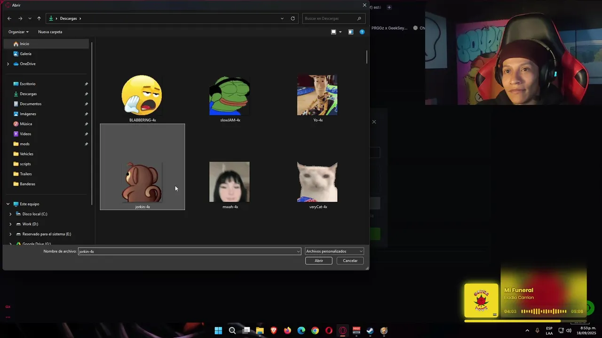Open taskbar Search
Viewport: 602px width, 338px height.
(232, 330)
